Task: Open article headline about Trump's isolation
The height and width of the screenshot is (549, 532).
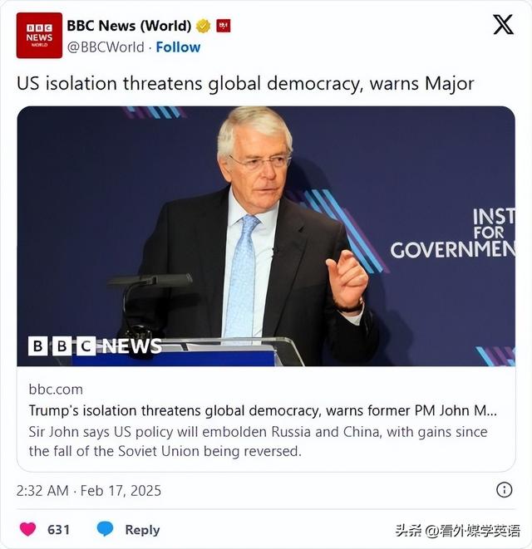Action: click(263, 410)
